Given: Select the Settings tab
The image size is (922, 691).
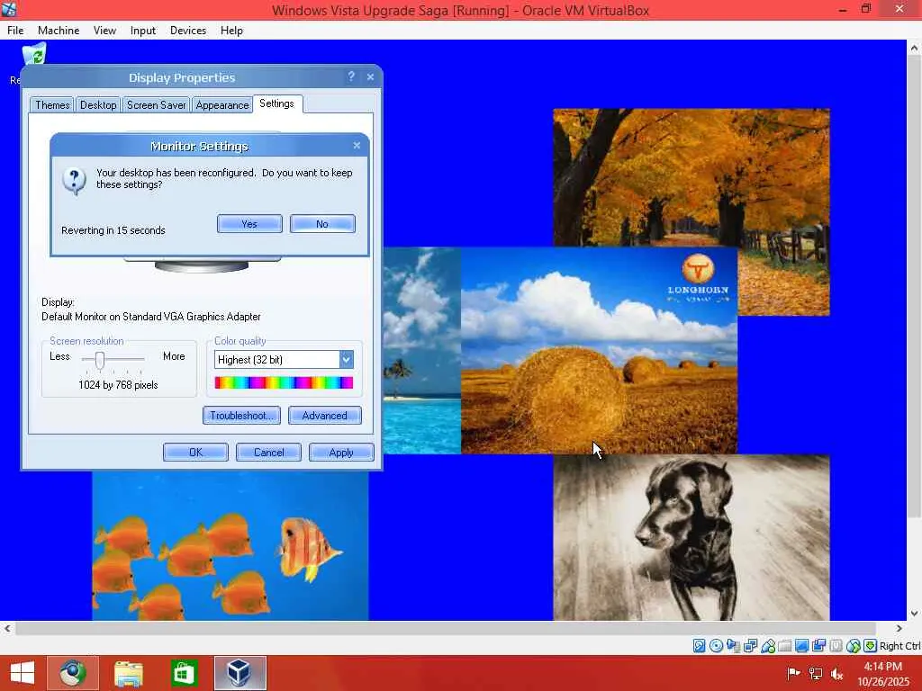Looking at the screenshot, I should 277,103.
